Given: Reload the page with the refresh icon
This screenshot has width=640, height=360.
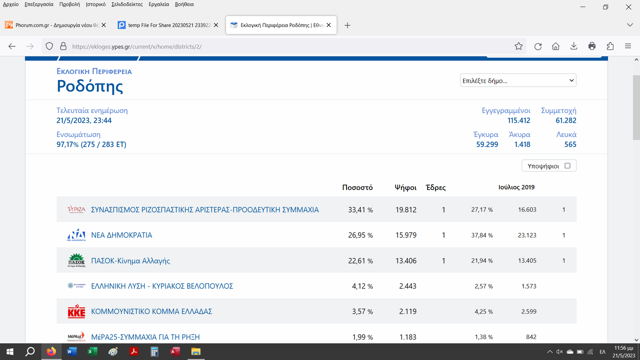Looking at the screenshot, I should point(538,46).
